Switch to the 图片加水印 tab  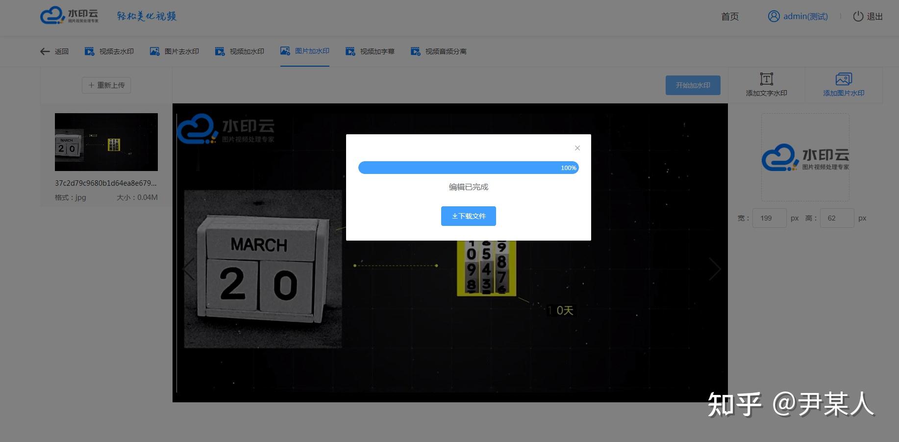point(305,51)
